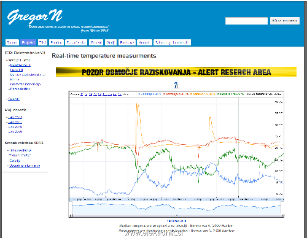
Task: Click the yellow alert research area banner
Action: click(x=176, y=72)
